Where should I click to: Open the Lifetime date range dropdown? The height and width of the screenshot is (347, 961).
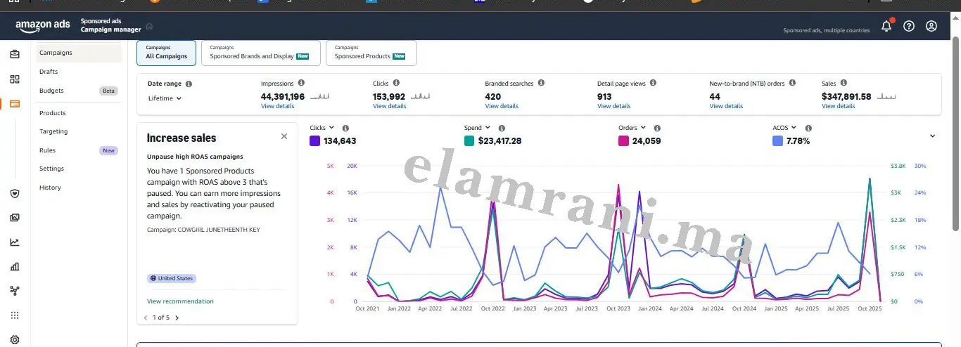165,98
